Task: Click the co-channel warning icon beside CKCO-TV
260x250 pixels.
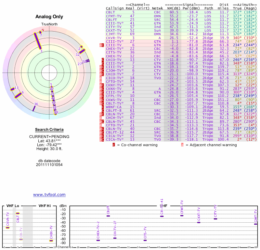Action: [x=103, y=60]
